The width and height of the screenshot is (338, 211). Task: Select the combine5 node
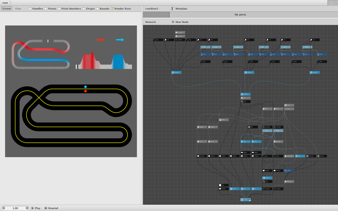coord(315,73)
